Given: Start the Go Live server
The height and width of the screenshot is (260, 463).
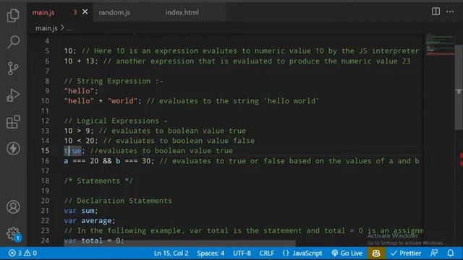Looking at the screenshot, I should [347, 253].
